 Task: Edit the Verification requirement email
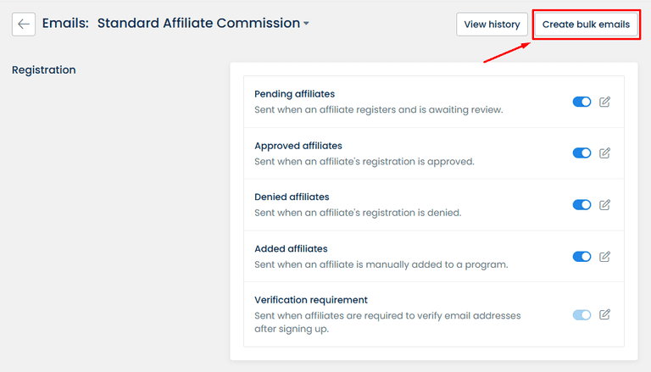tap(604, 314)
